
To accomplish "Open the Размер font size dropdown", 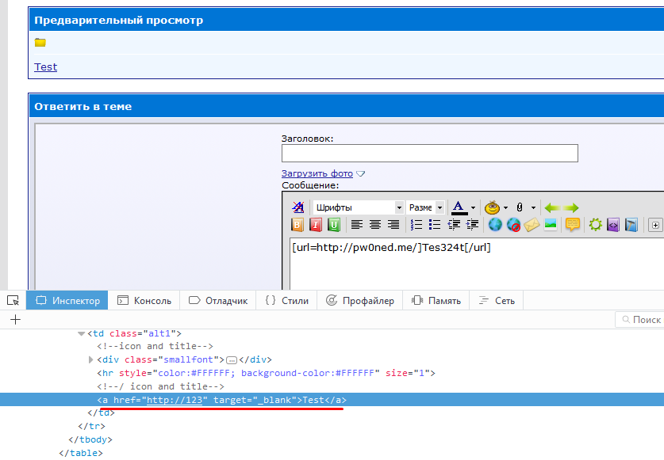I will click(425, 207).
